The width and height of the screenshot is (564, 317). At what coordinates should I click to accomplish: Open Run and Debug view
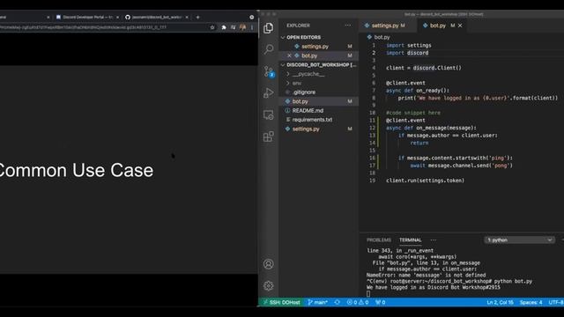pos(268,93)
